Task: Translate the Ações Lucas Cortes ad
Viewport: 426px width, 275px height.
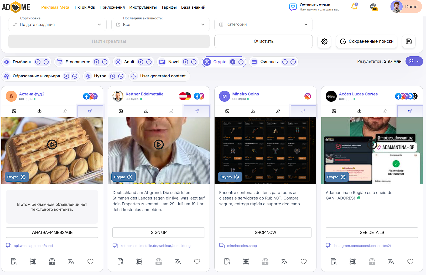Action: point(391,261)
